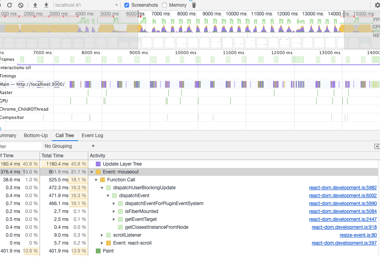Click the reload and record icon
Screen dimensions: 384x260
click(x=10, y=5)
